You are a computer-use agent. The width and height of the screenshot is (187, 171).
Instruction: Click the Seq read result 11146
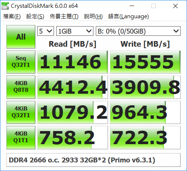[x=73, y=62]
